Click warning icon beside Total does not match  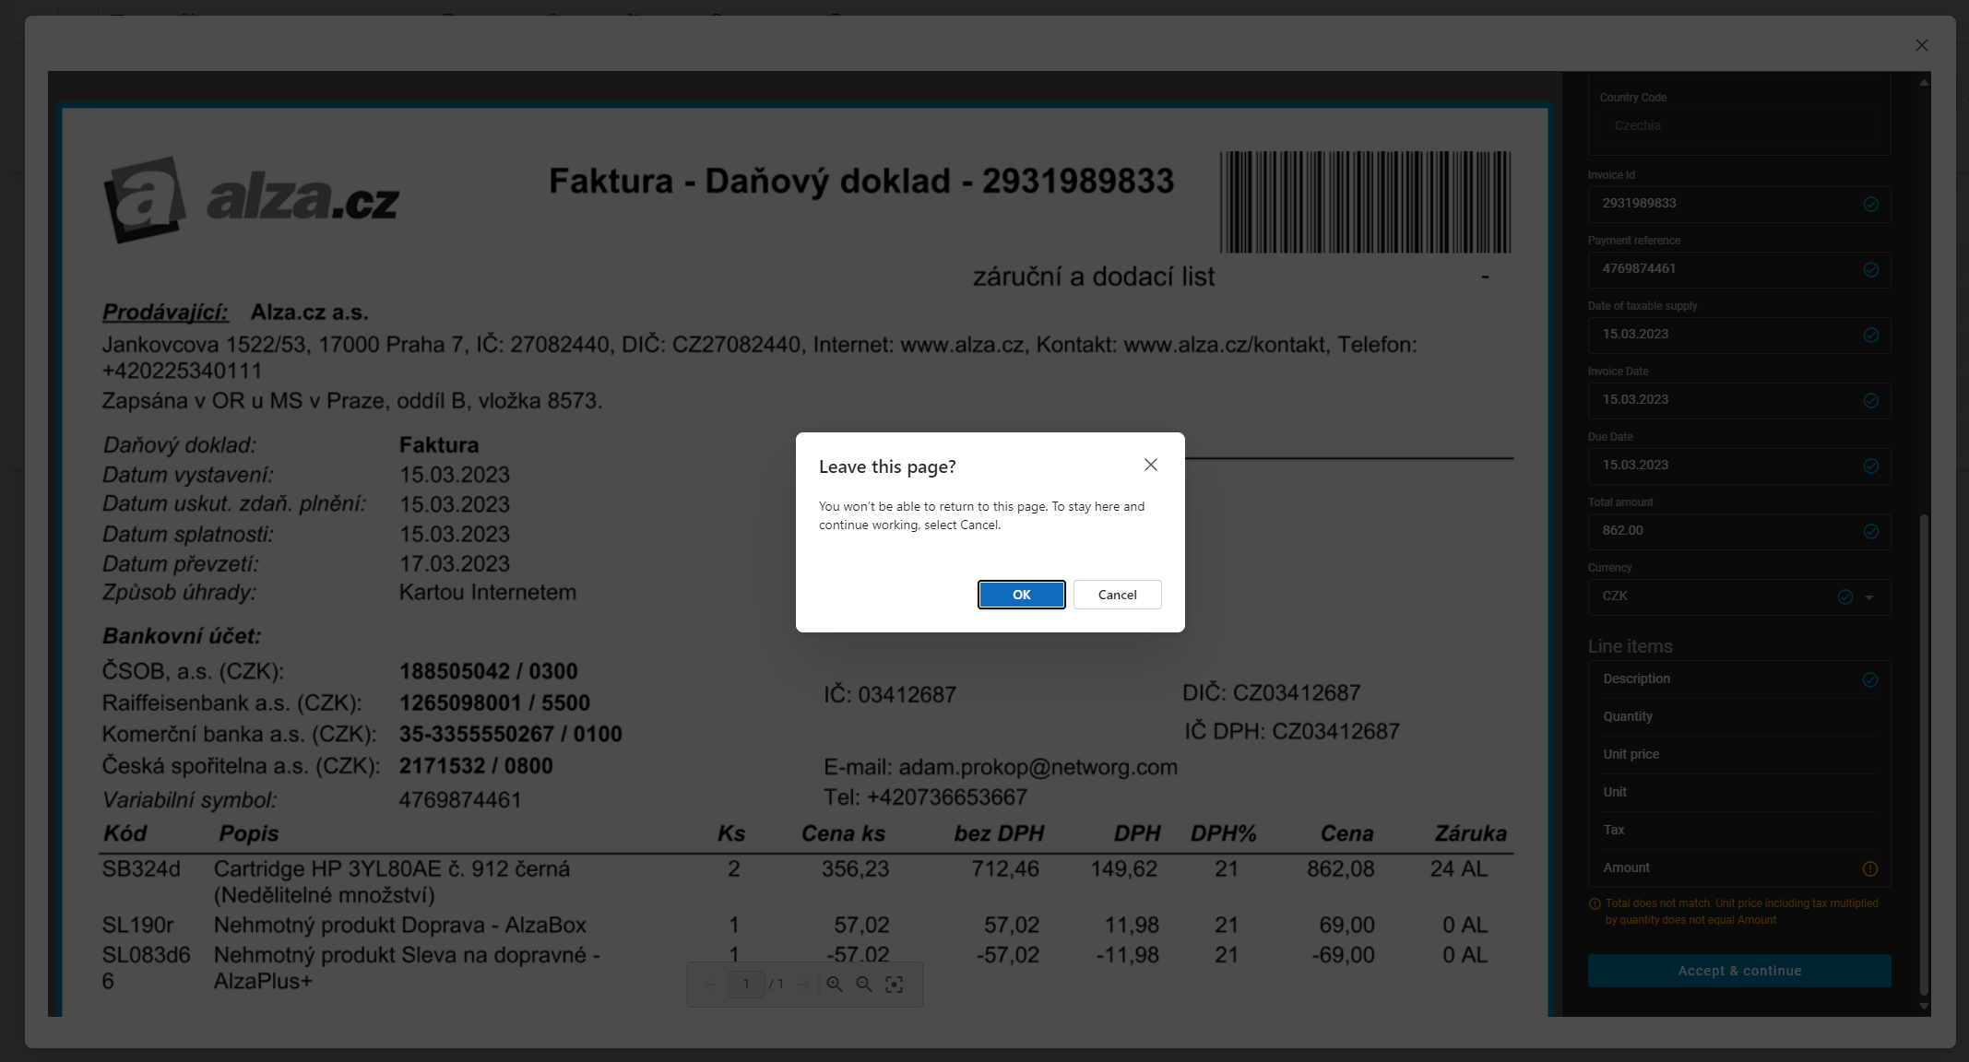pyautogui.click(x=1595, y=904)
